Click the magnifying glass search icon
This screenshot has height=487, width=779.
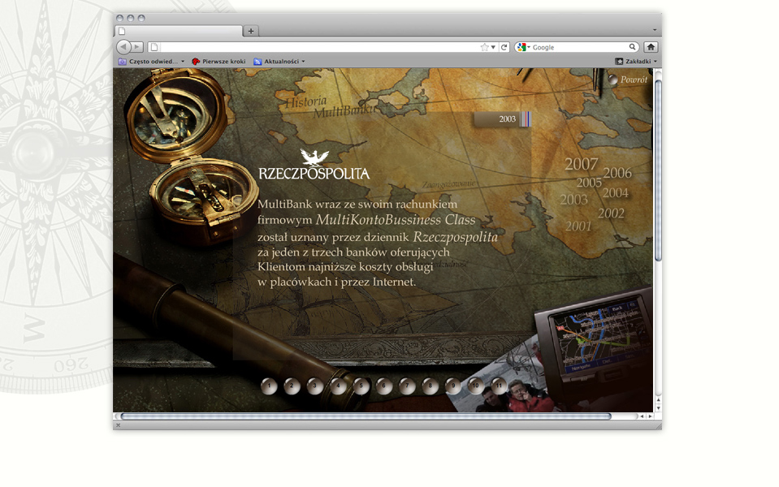(x=632, y=47)
